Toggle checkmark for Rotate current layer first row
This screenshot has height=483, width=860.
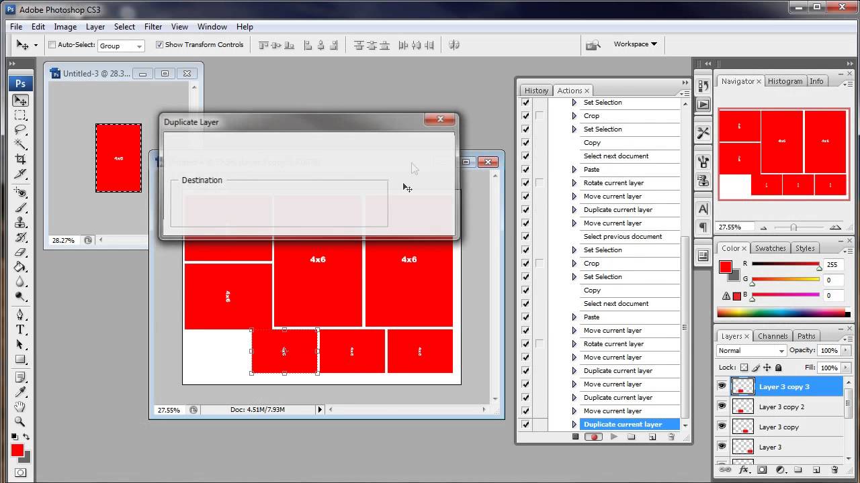point(525,182)
